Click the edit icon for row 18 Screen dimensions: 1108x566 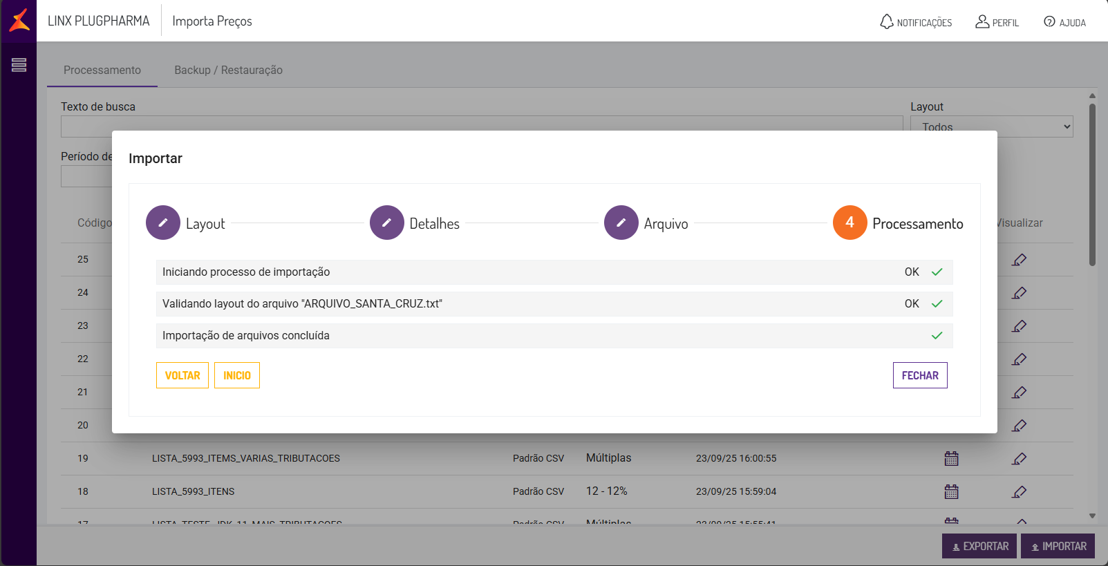tap(1019, 492)
